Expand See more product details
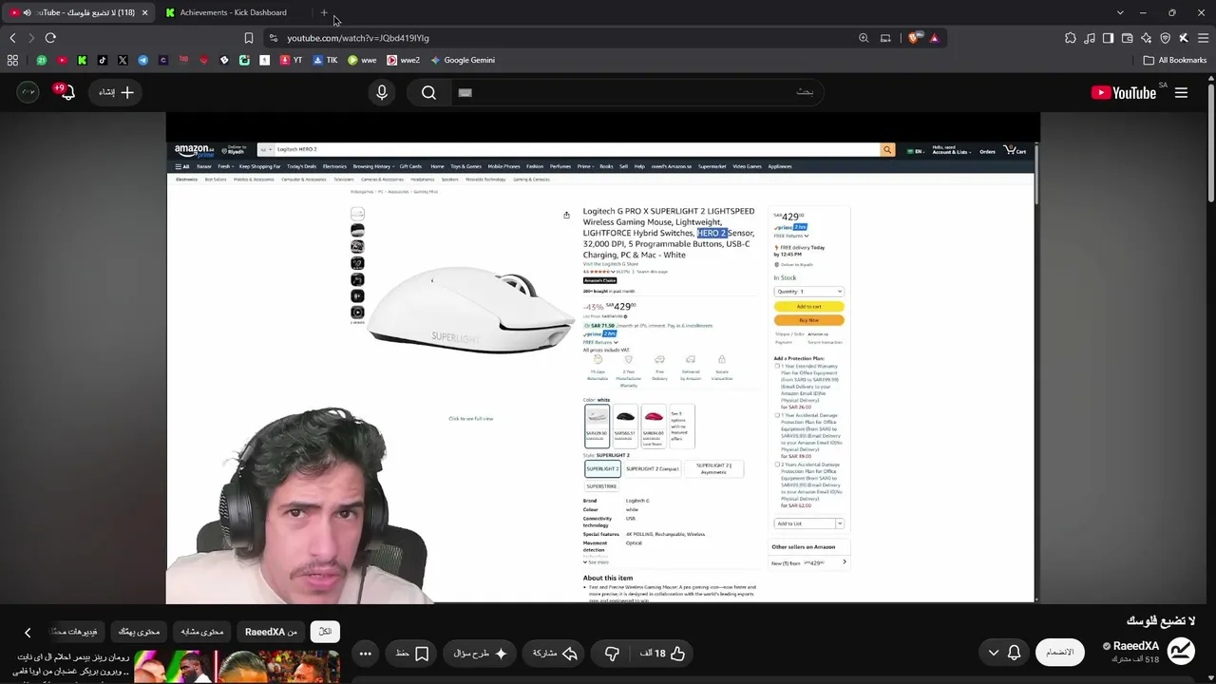The width and height of the screenshot is (1216, 684). coord(598,562)
